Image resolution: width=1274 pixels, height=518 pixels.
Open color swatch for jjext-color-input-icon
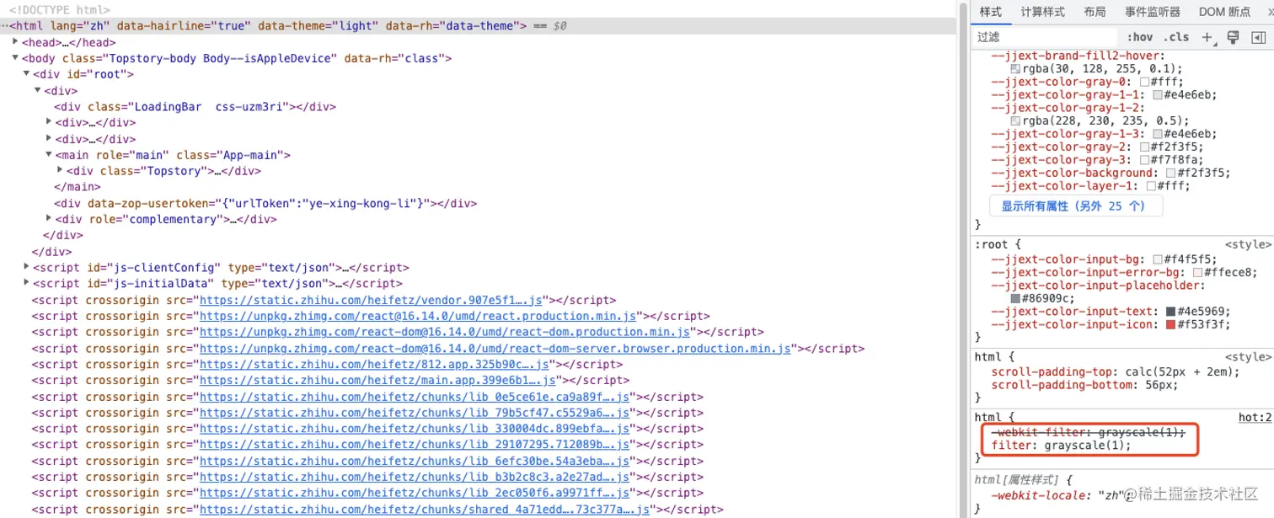click(x=1171, y=325)
